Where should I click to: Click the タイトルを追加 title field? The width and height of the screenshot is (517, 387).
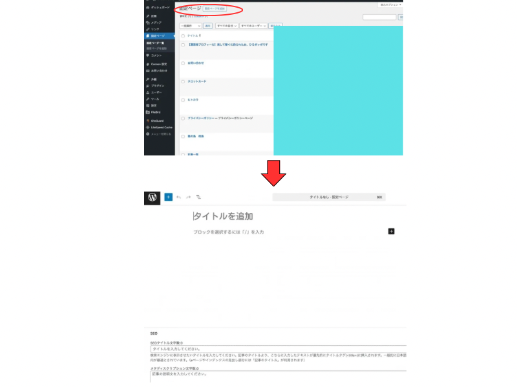coord(224,217)
